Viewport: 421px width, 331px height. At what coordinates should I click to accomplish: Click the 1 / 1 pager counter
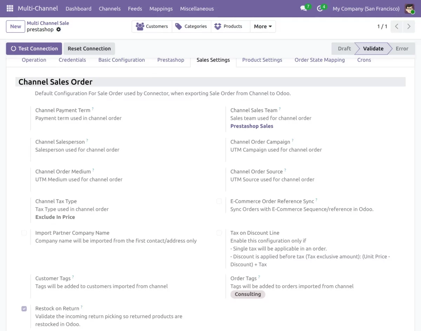tap(382, 26)
